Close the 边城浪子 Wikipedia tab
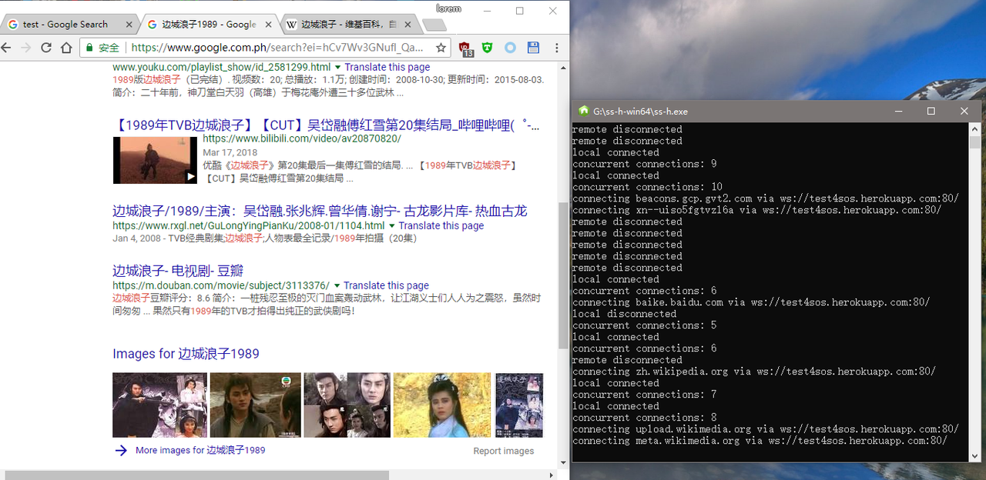Screen dimensions: 986x480 click(x=407, y=25)
